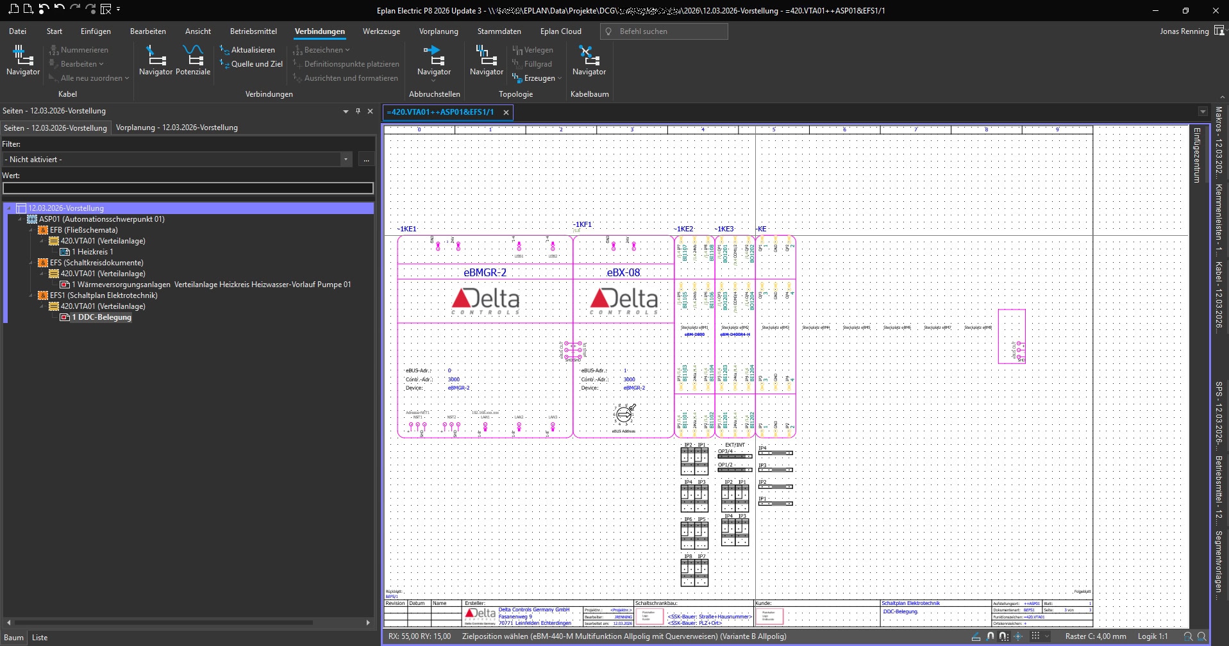The width and height of the screenshot is (1229, 646).
Task: Click the filter ellipsis button
Action: [366, 160]
